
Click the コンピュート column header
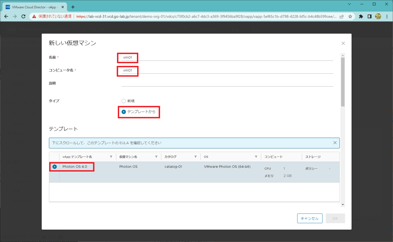pyautogui.click(x=273, y=157)
